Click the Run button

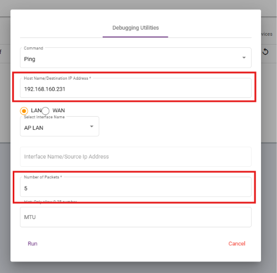(x=33, y=243)
